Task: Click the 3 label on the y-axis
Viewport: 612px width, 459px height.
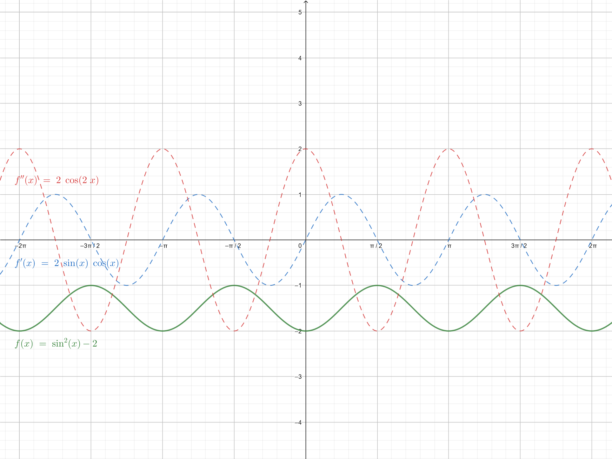Action: (300, 103)
